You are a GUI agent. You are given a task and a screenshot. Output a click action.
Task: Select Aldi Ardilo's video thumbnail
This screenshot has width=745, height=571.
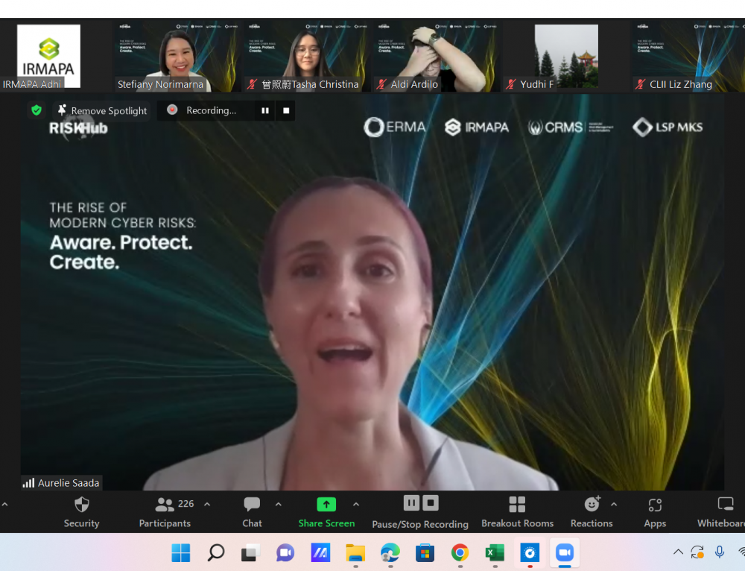coord(434,56)
